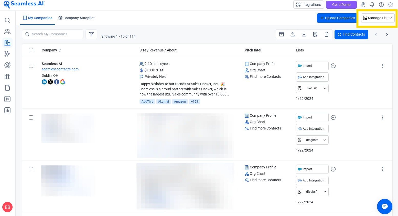This screenshot has height=216, width=398.
Task: Open the companies building icon in sidebar
Action: click(7, 43)
